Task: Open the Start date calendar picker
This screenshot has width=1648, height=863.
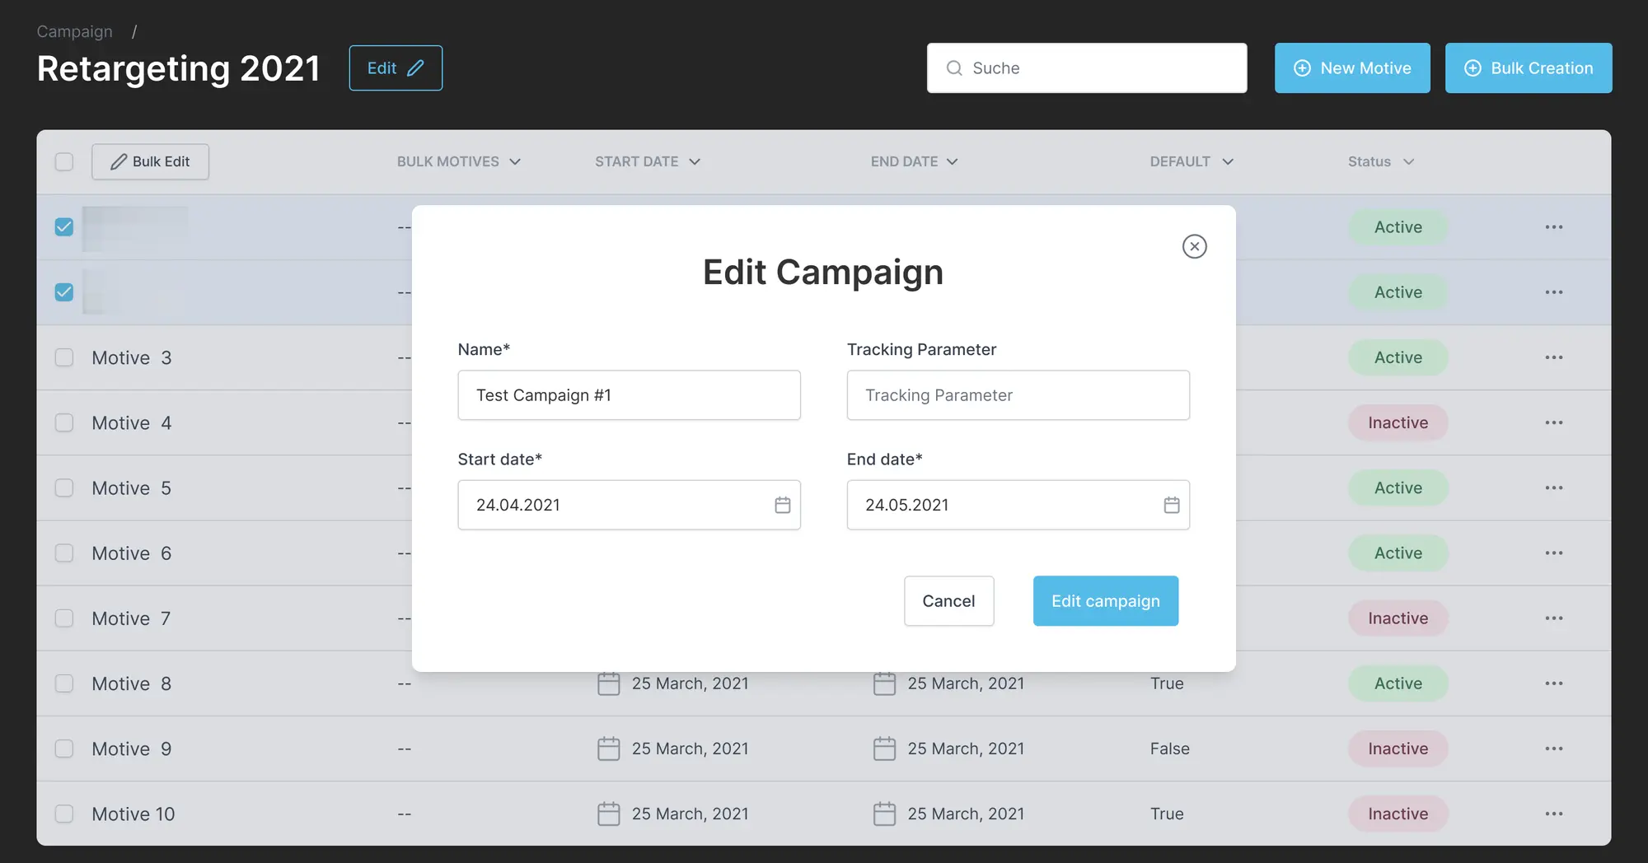Action: tap(782, 505)
